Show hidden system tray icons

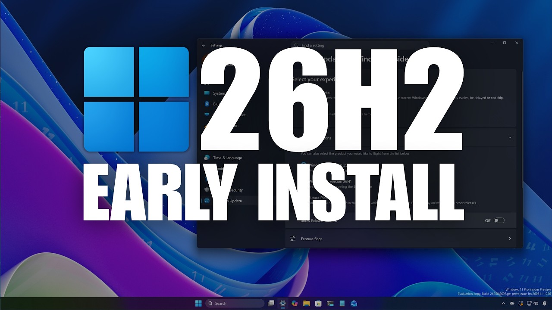tap(503, 303)
